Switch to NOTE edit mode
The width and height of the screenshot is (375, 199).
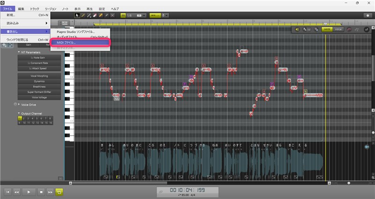(x=327, y=29)
